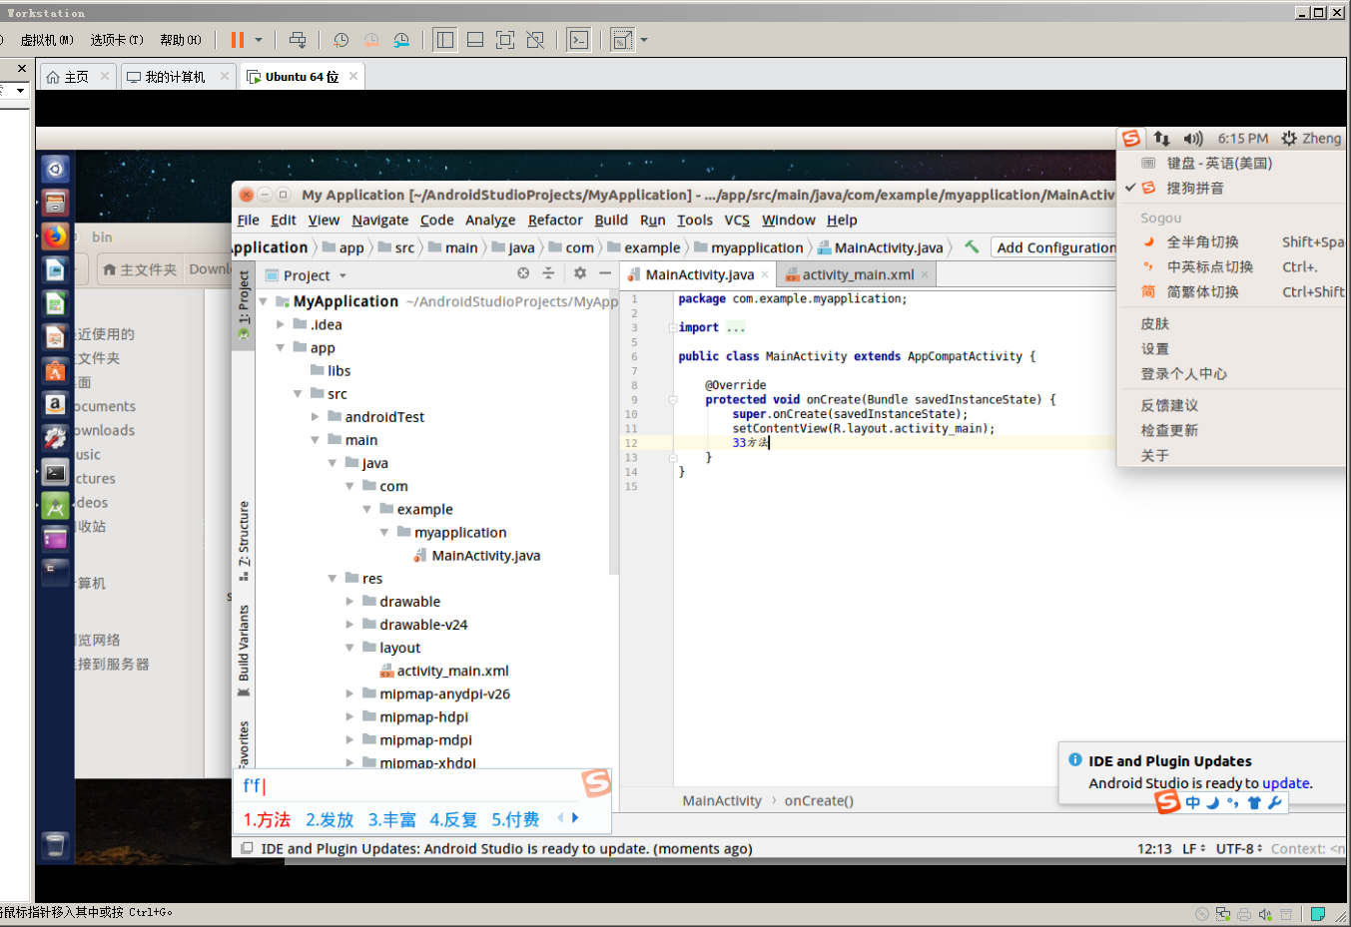Click the Add Configuration button
Screen dimensions: 1351x927
1055,247
